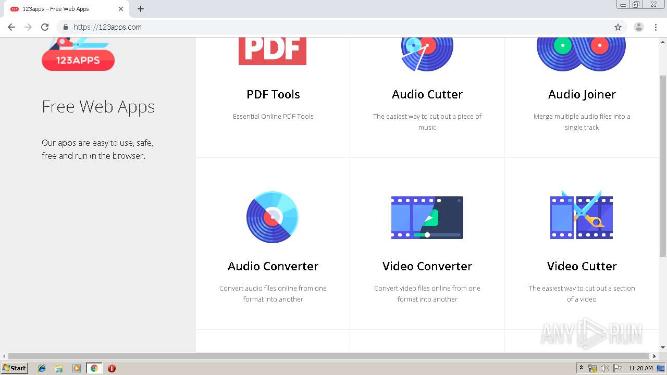Open the Audio Converter title link
This screenshot has height=375, width=667.
[x=273, y=266]
